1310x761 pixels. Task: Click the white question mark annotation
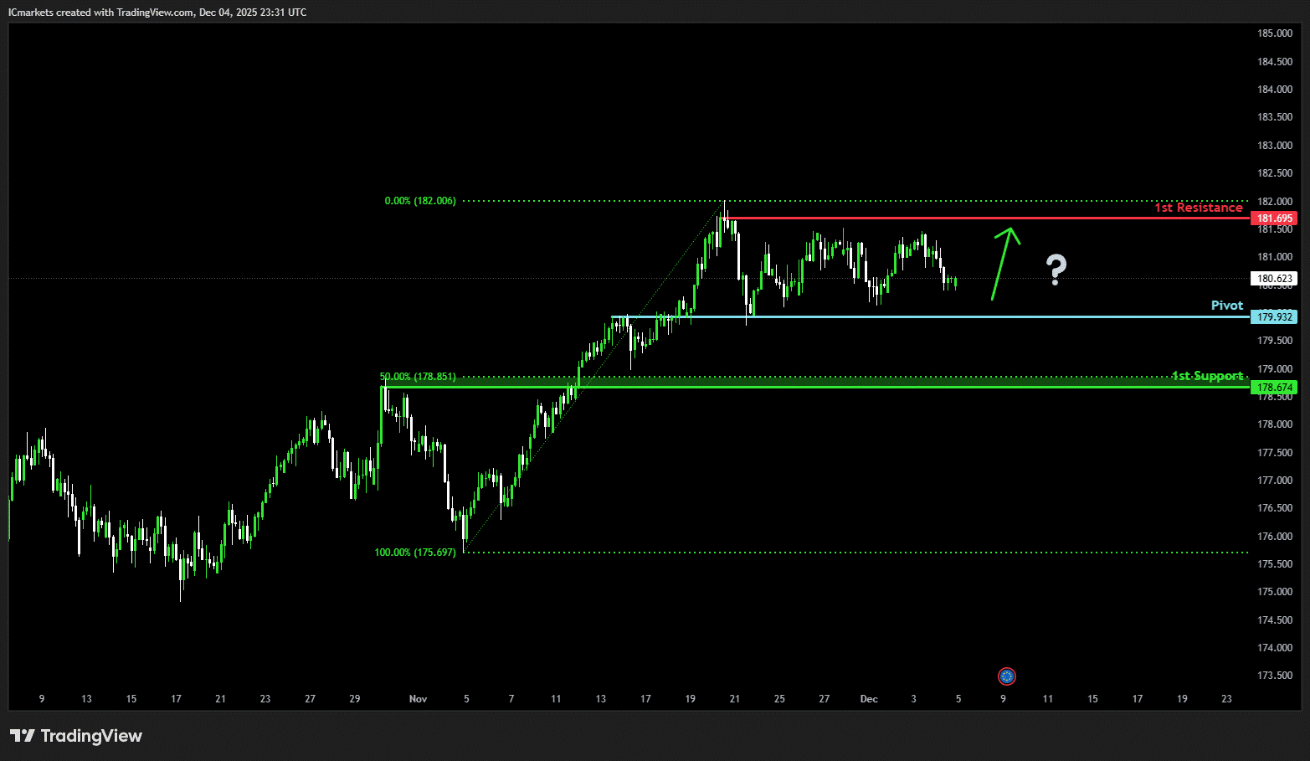click(x=1056, y=270)
